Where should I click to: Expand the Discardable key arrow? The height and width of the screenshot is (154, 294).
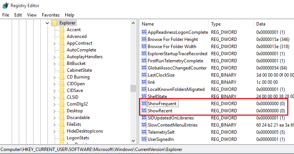tap(54, 118)
